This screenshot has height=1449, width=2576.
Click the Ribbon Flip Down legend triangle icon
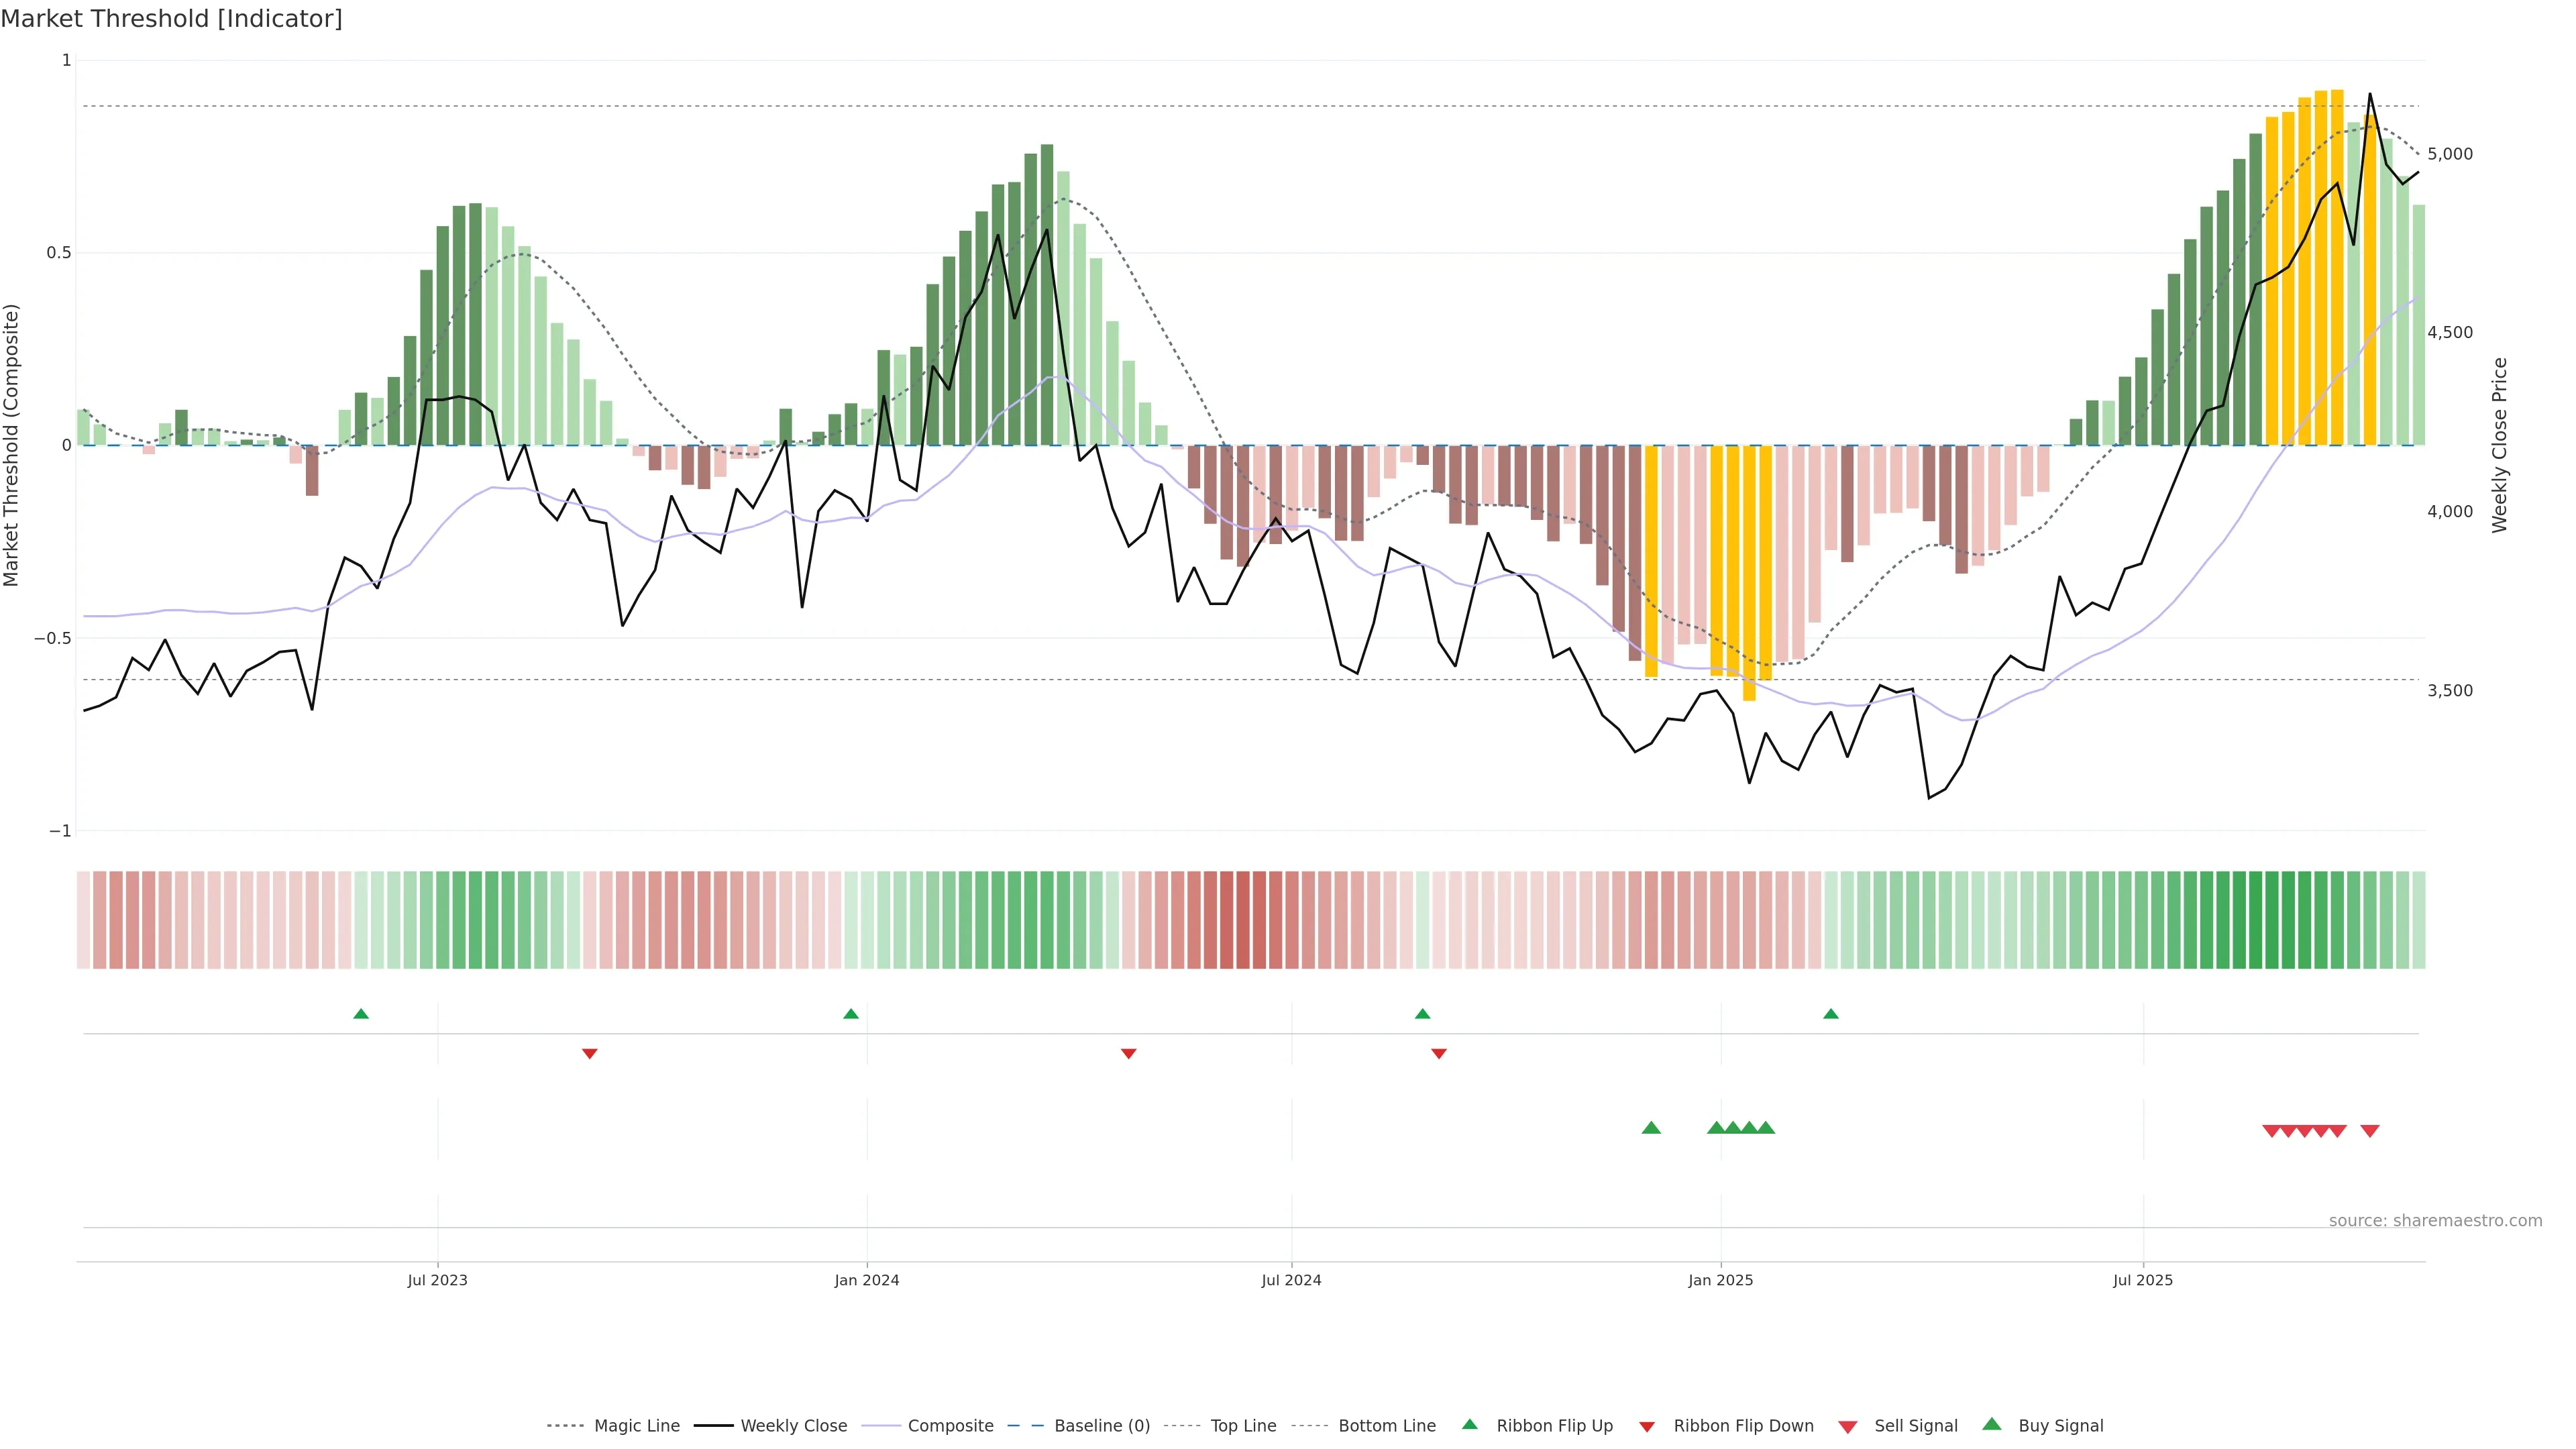pos(1647,1426)
